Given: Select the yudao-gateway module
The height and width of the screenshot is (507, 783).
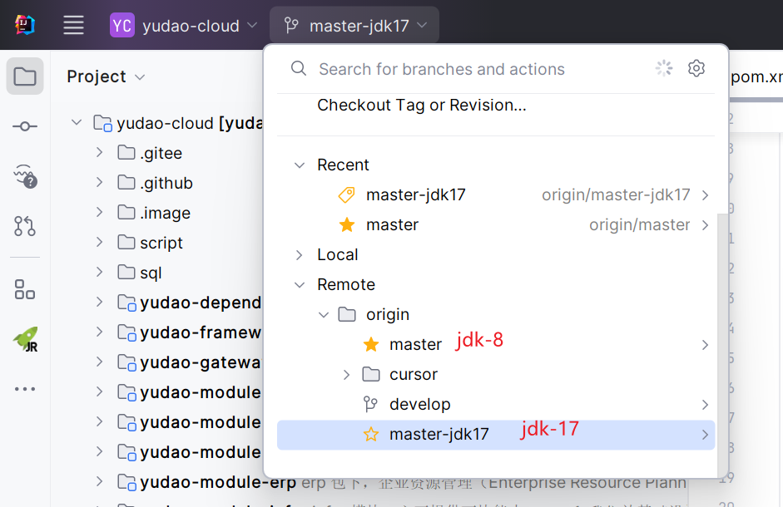Looking at the screenshot, I should (201, 362).
